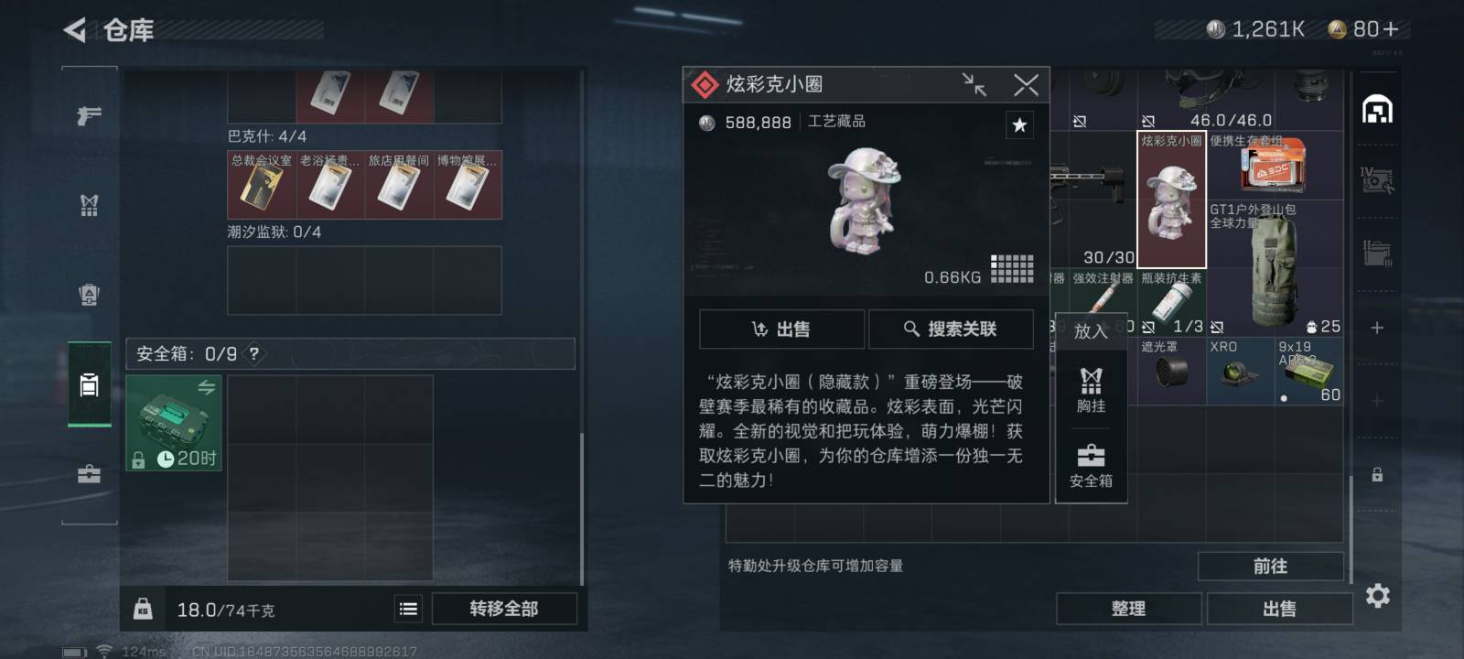
Task: Click the 转移全部 button
Action: [504, 609]
